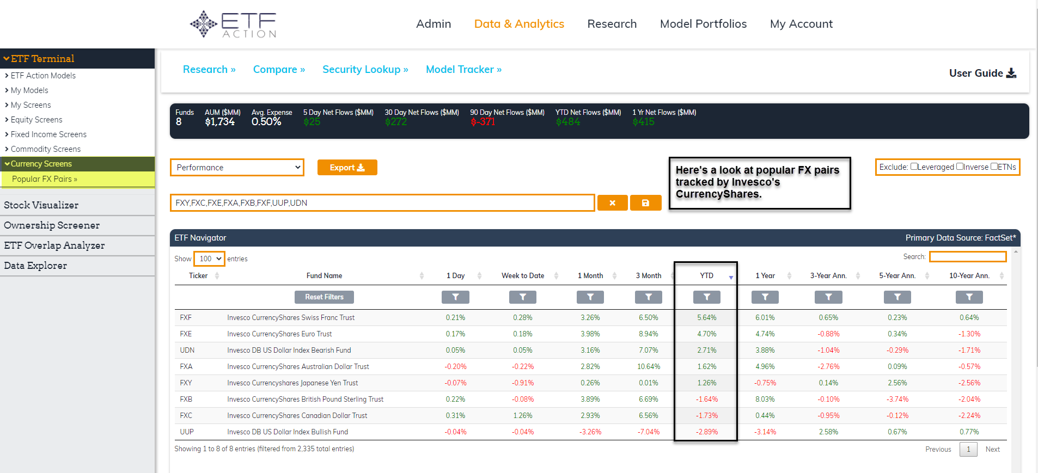Open the 1 Year column filter
The height and width of the screenshot is (473, 1038).
765,297
